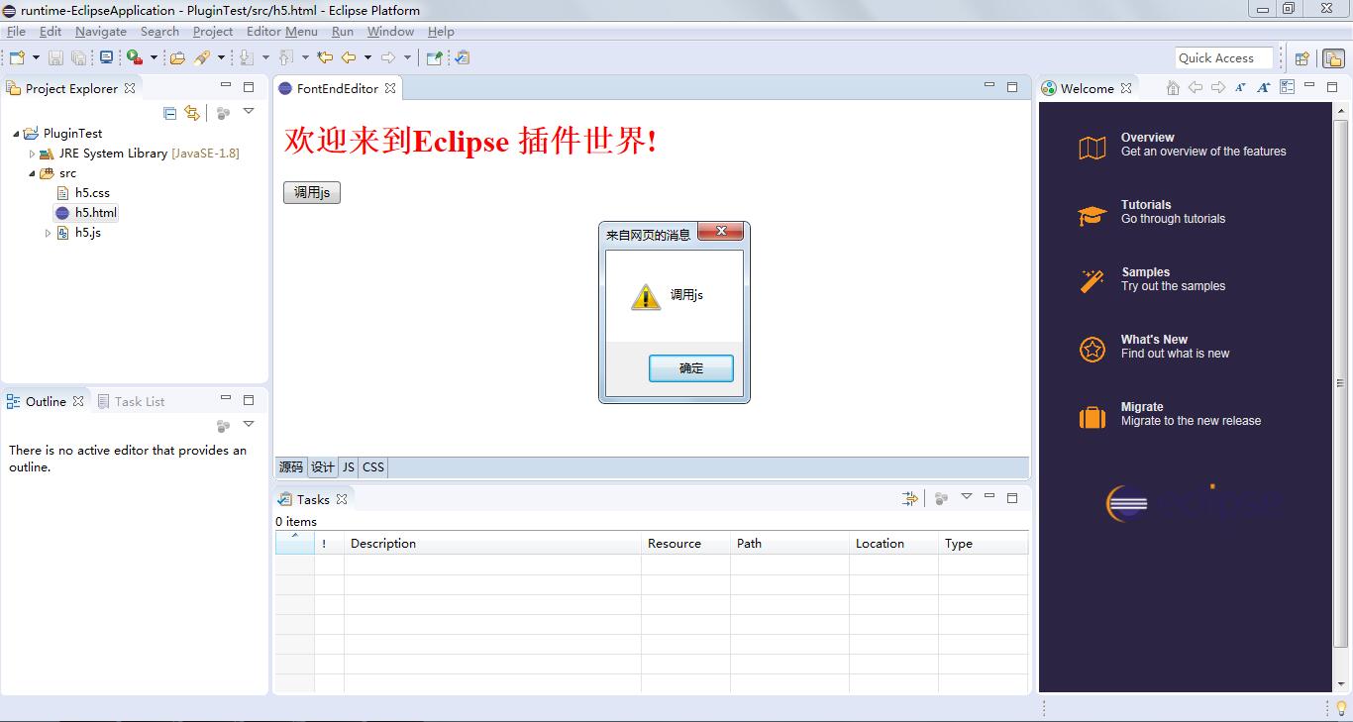Click the Open Perspective icon
Image resolution: width=1353 pixels, height=722 pixels.
[x=1302, y=58]
